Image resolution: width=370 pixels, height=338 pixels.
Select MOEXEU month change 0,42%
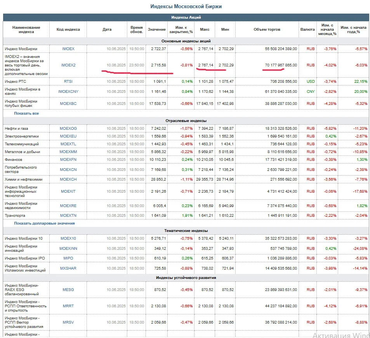(x=331, y=136)
